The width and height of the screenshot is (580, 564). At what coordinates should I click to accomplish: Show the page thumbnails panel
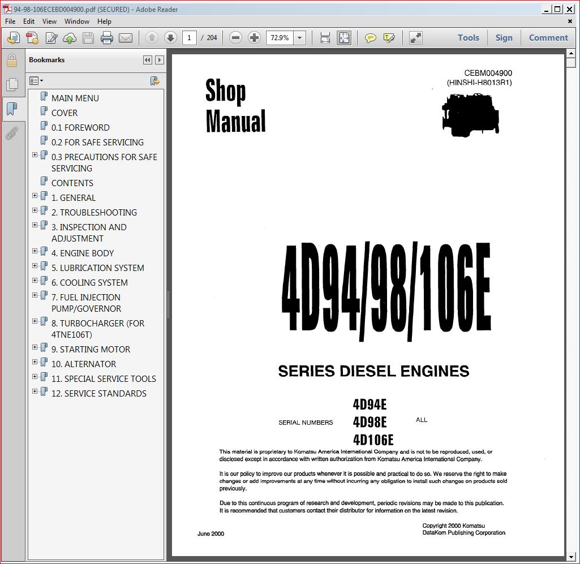point(11,85)
